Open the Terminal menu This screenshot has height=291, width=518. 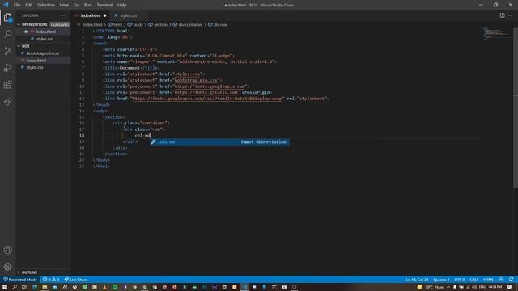click(104, 5)
